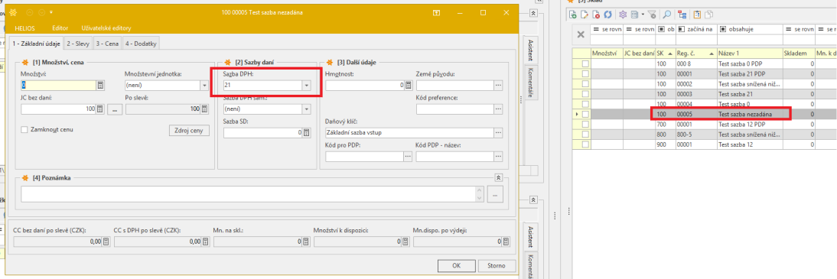Tick the checkbox for row Test sazba nezadána
Image resolution: width=837 pixels, height=279 pixels.
tap(585, 114)
